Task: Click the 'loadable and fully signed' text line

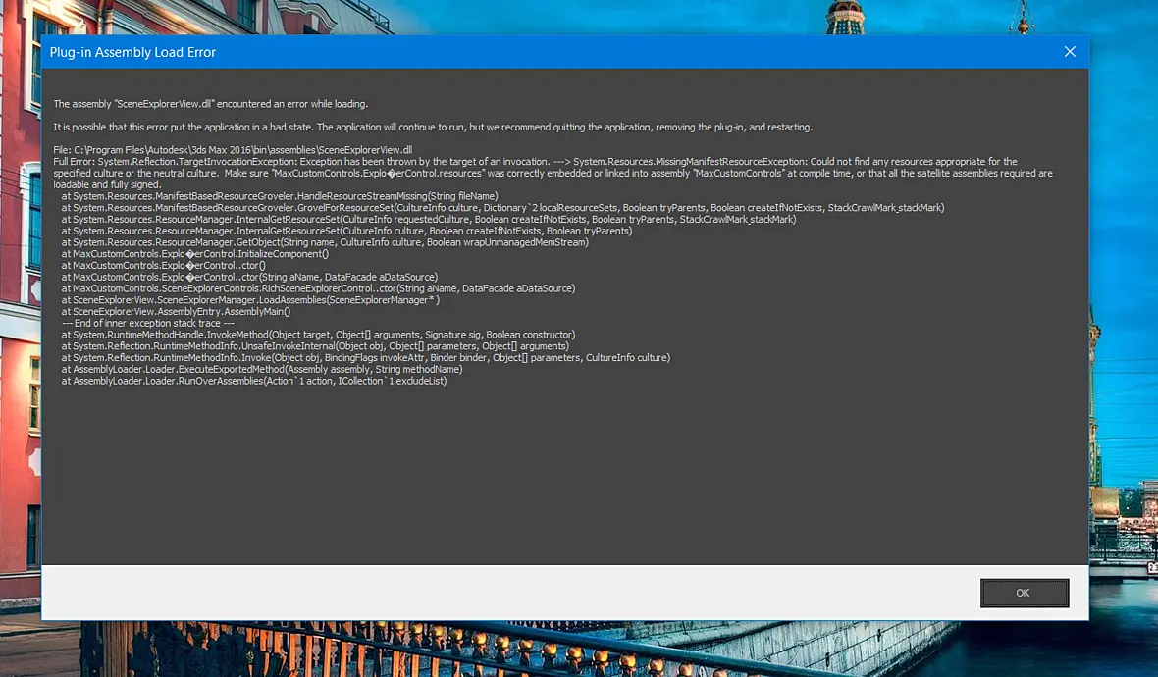Action: pos(107,184)
